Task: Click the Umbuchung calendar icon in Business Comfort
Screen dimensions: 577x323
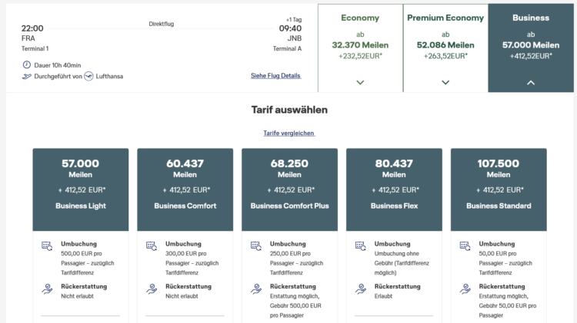Action: pos(152,246)
